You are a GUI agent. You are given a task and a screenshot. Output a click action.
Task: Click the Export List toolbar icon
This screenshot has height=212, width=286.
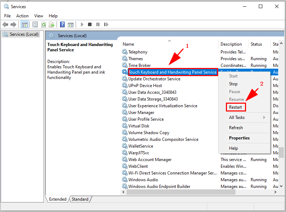(x=52, y=24)
